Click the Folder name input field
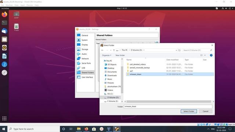The height and width of the screenshot is (132, 235). tap(168, 107)
